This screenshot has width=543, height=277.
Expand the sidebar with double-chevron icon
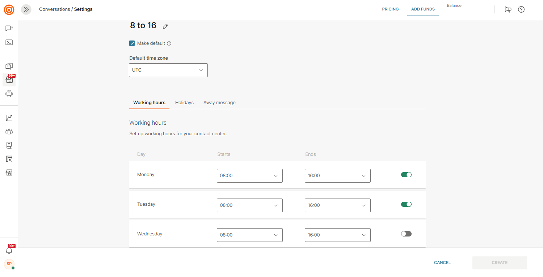tap(26, 9)
